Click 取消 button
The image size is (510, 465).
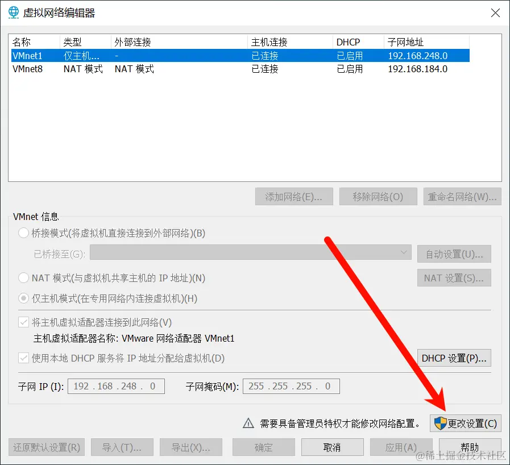[333, 447]
